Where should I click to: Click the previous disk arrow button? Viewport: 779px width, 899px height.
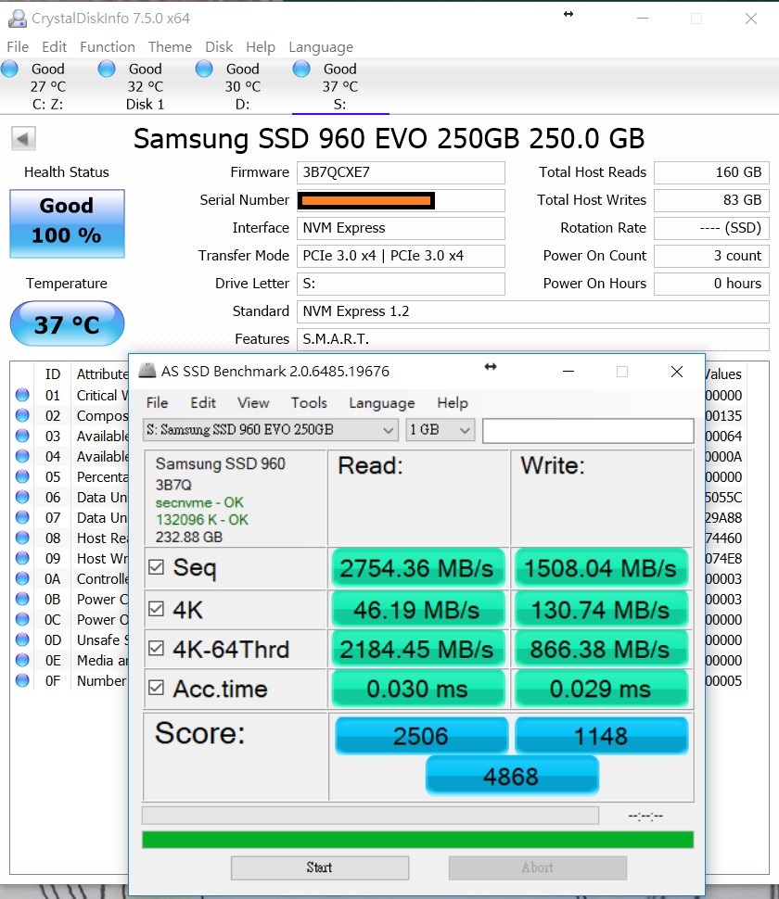(x=23, y=139)
